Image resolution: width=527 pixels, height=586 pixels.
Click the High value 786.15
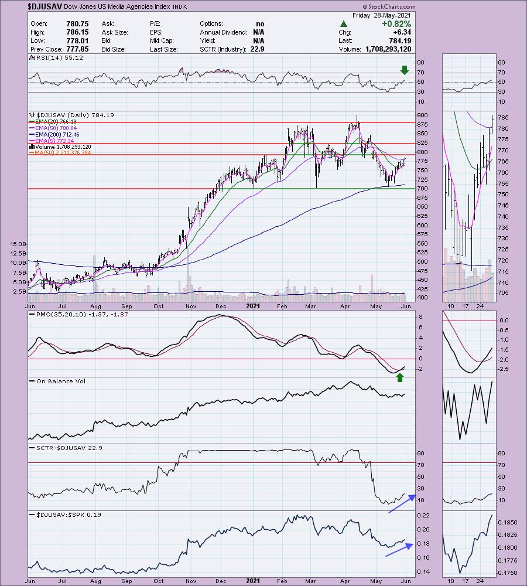click(x=77, y=32)
